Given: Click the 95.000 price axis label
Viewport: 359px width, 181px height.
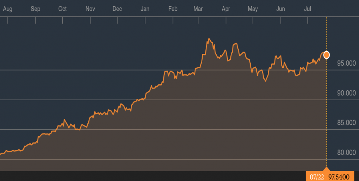Looking at the screenshot, I should (x=345, y=63).
